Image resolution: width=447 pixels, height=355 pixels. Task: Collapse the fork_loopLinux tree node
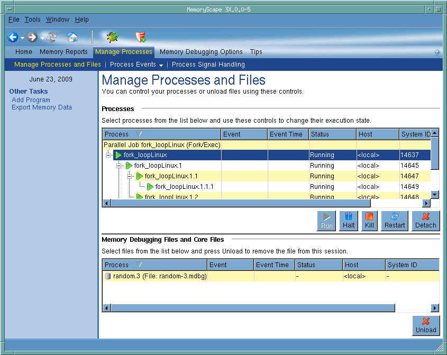[109, 155]
